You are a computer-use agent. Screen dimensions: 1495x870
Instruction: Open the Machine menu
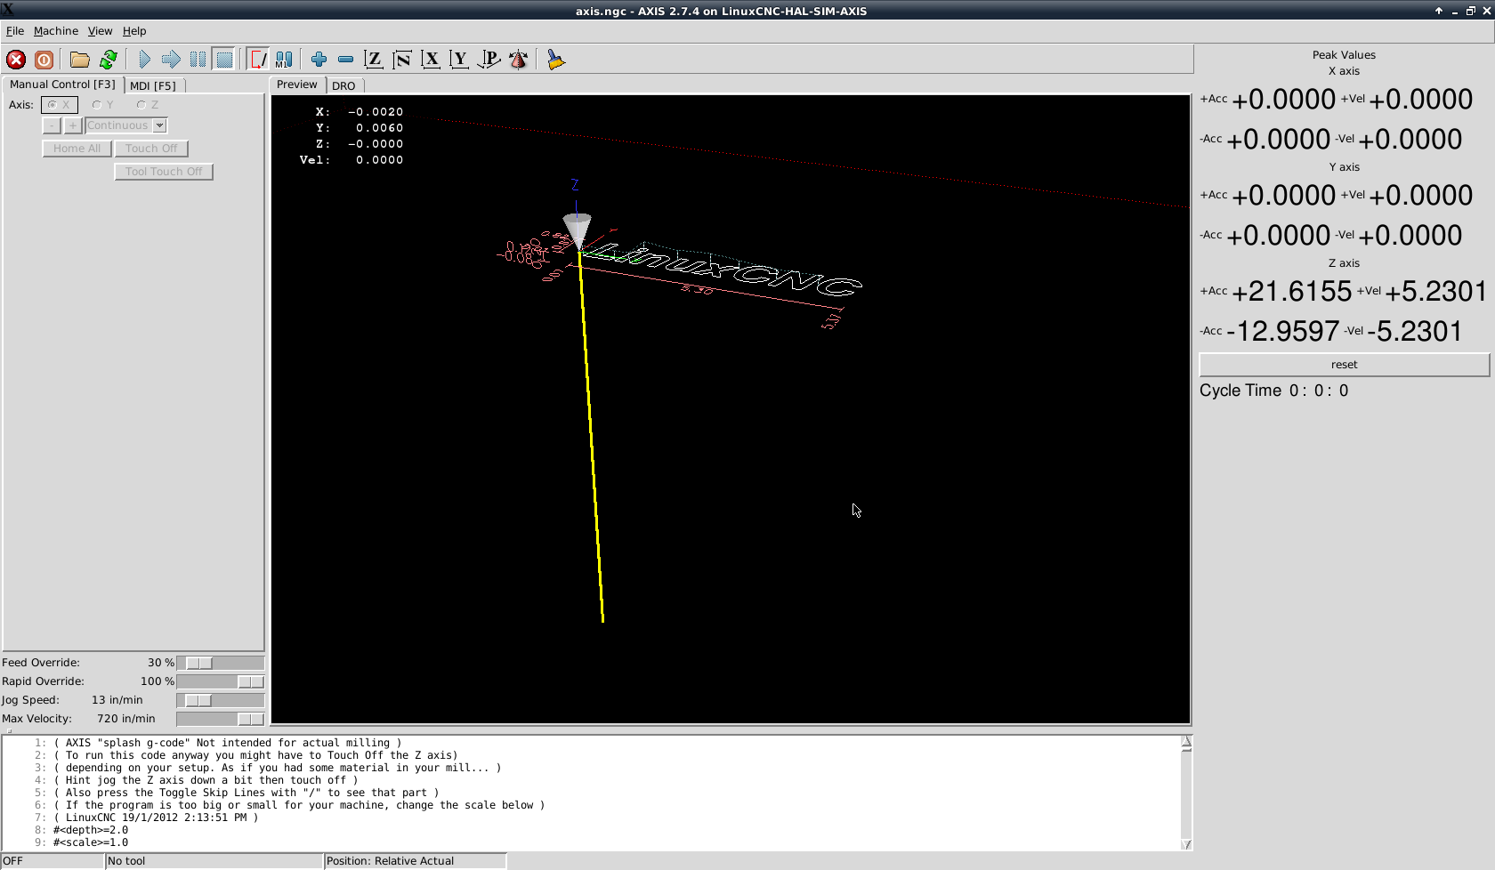click(56, 31)
